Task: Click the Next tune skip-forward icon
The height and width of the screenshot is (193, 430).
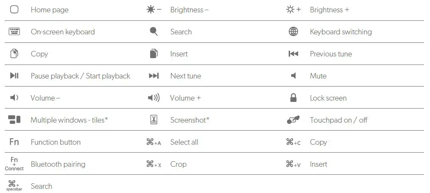Action: (154, 76)
